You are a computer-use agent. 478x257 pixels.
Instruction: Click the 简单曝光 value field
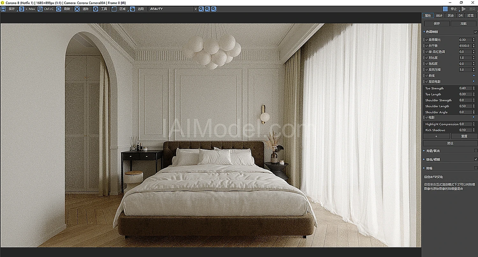coord(465,40)
